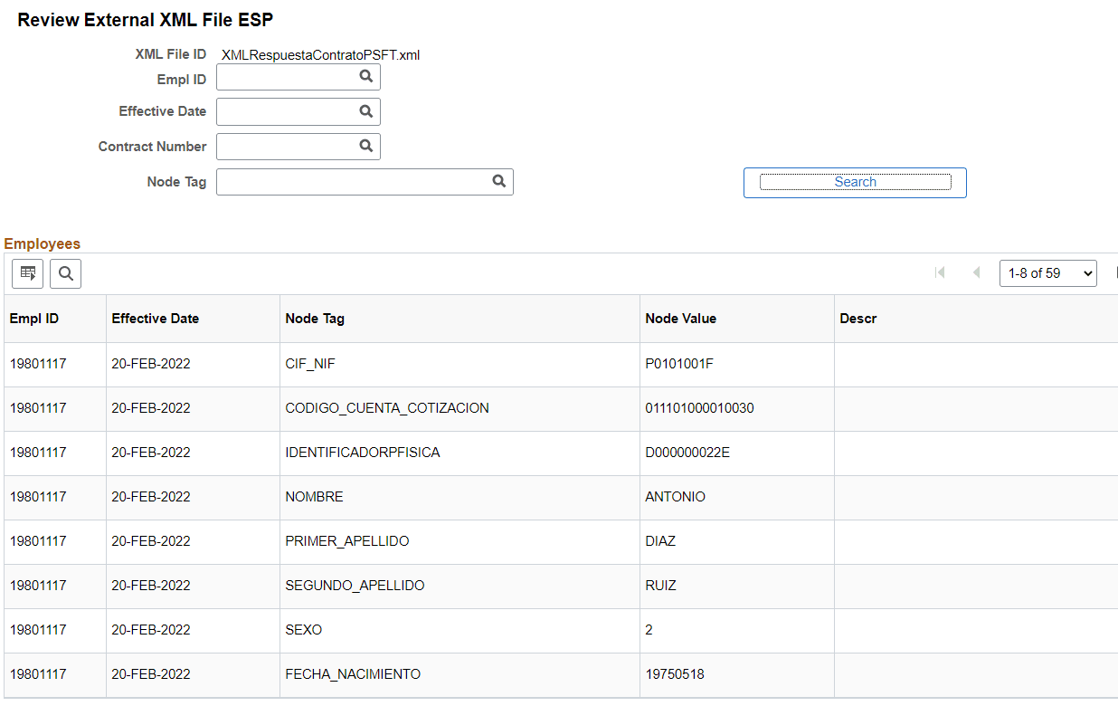The height and width of the screenshot is (706, 1118).
Task: Click the Search button
Action: point(854,182)
